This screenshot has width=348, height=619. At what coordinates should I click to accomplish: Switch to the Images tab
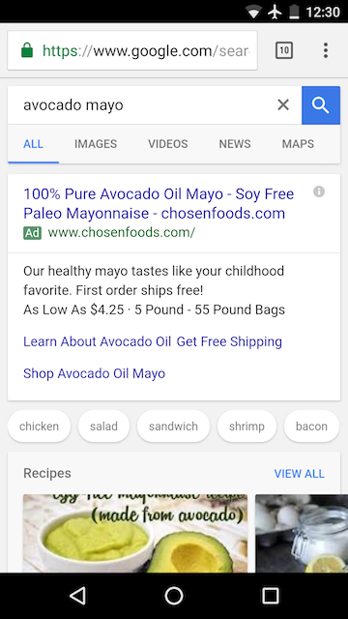pyautogui.click(x=96, y=144)
